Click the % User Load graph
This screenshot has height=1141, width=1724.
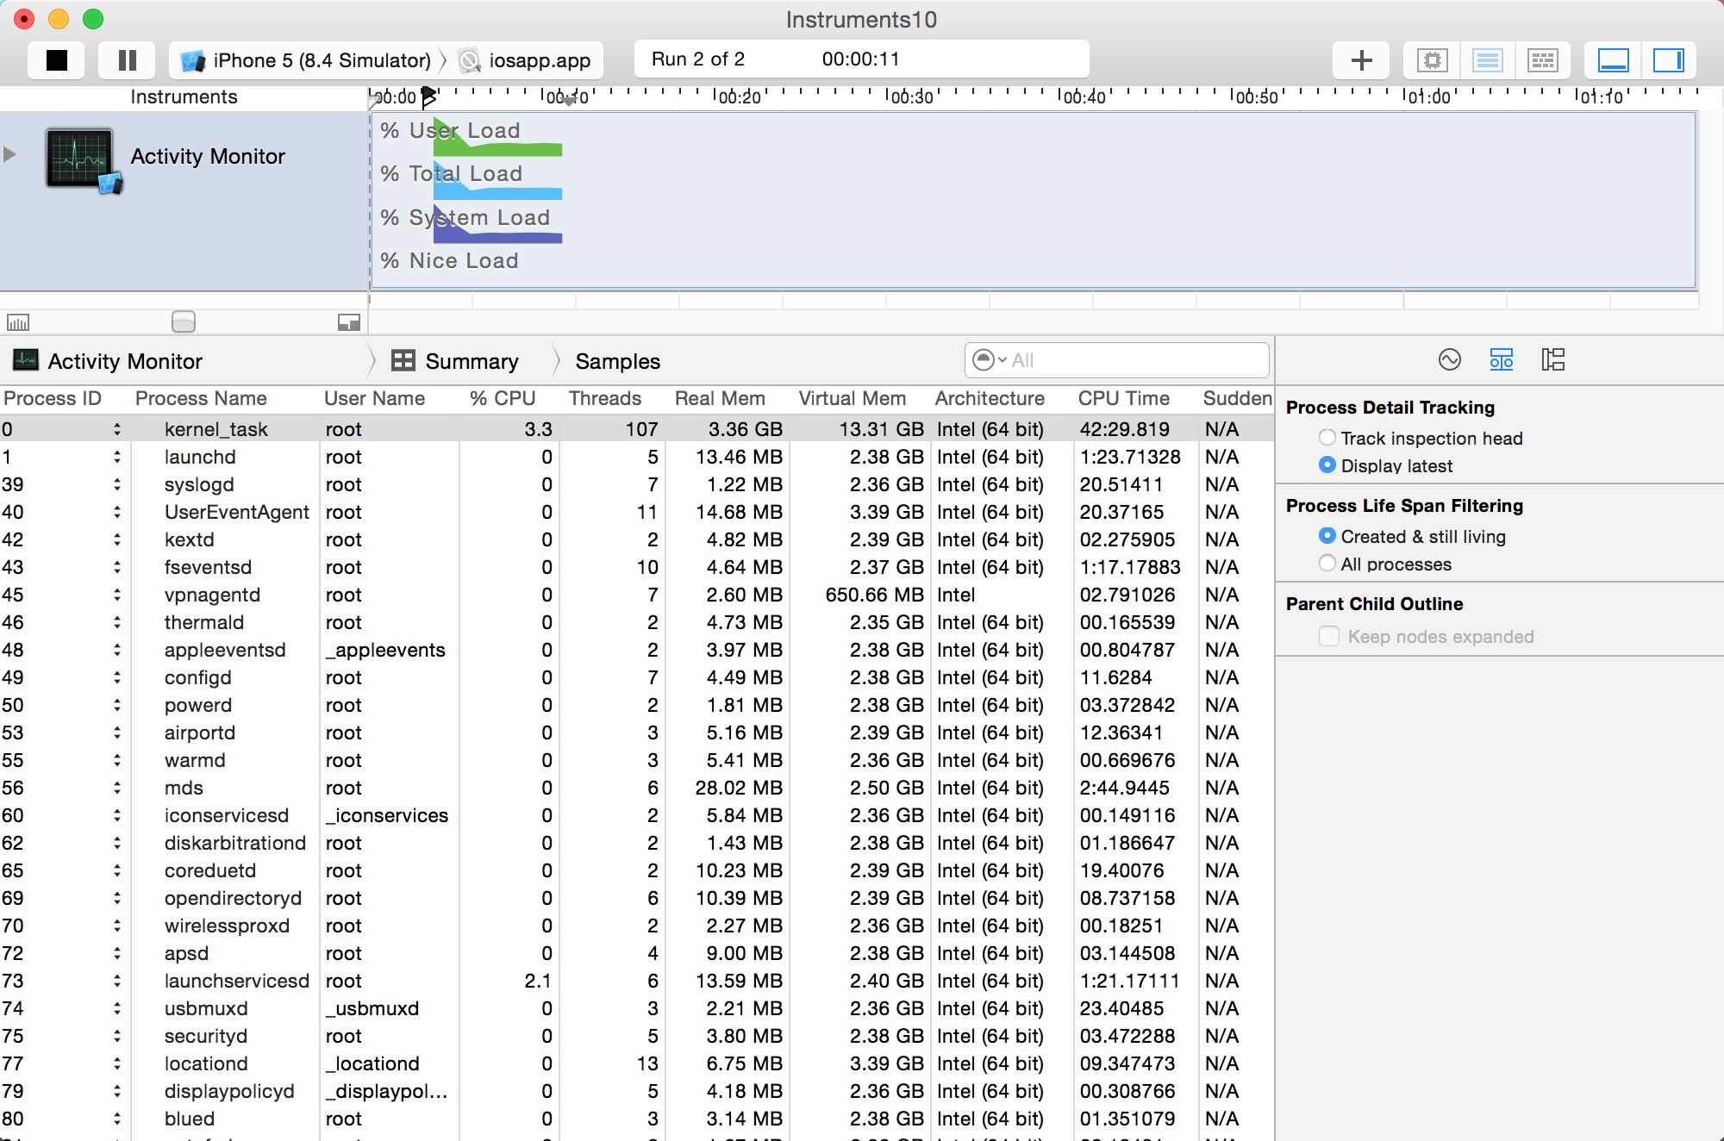497,138
